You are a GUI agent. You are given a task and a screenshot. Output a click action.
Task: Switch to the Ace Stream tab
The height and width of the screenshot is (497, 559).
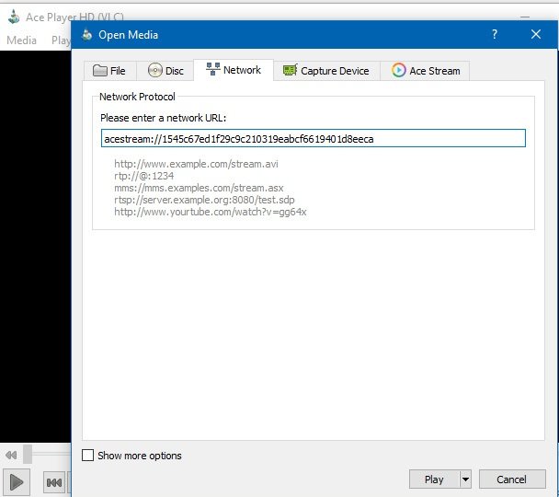tap(425, 71)
